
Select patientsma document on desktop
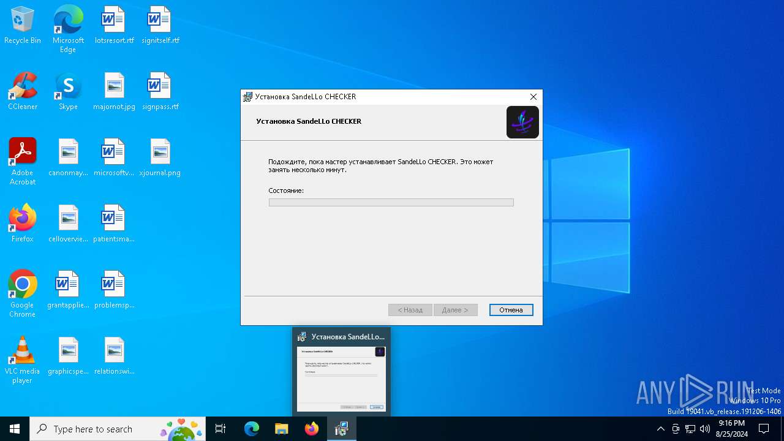pos(114,224)
